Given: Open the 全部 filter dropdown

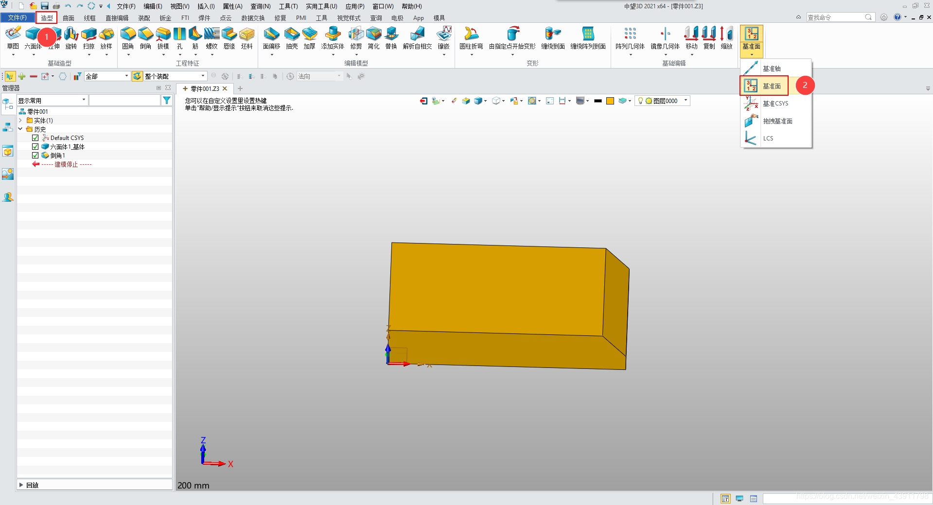Looking at the screenshot, I should [107, 76].
